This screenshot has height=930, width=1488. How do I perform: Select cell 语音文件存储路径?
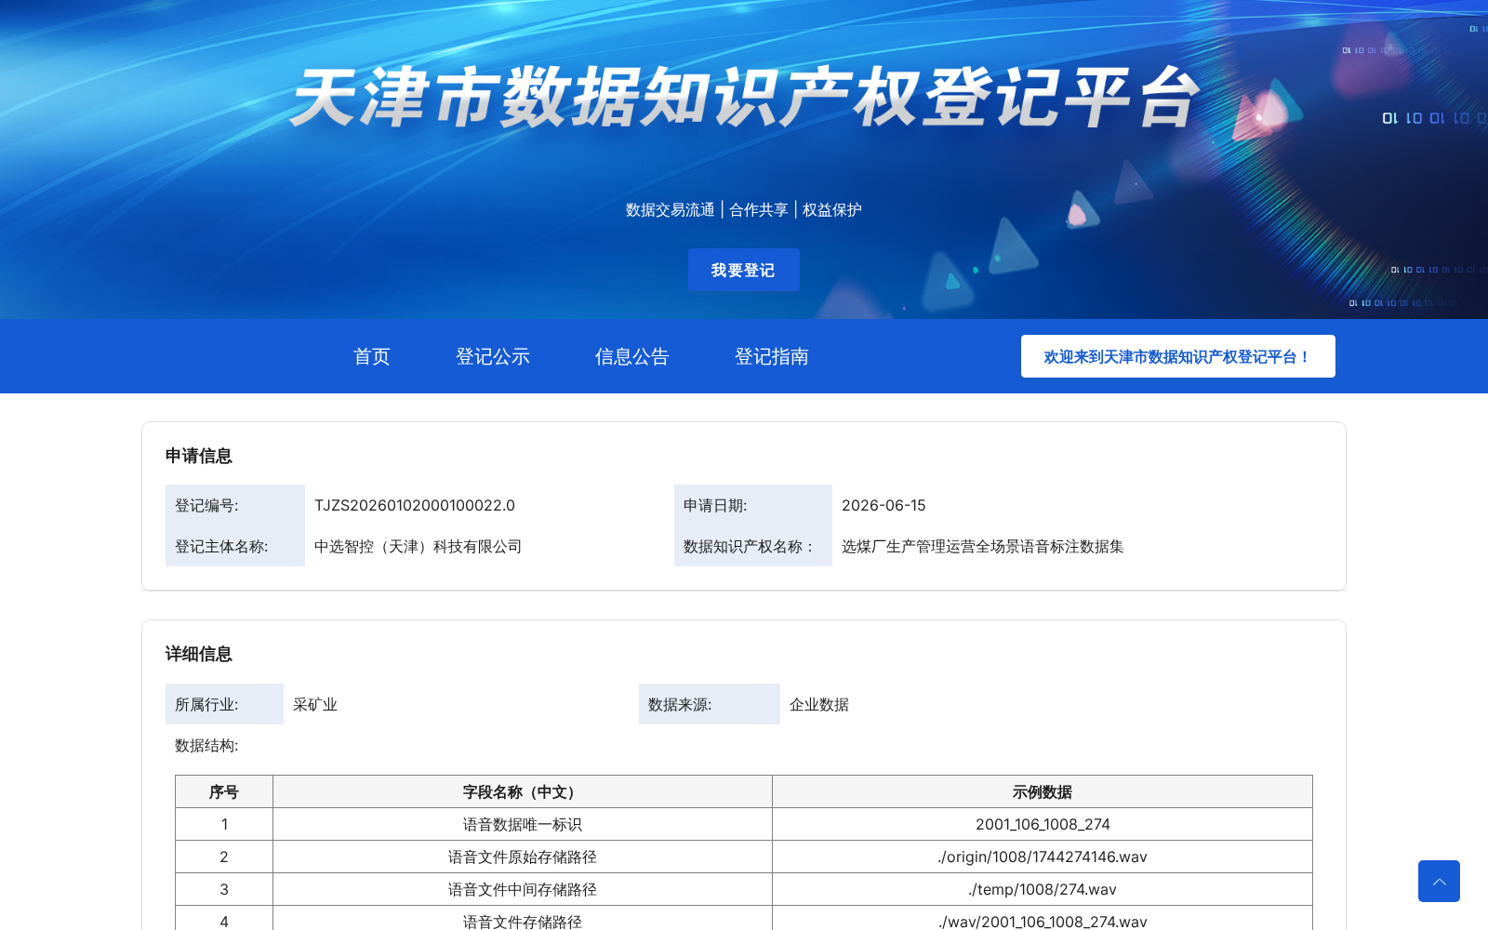[x=523, y=919]
